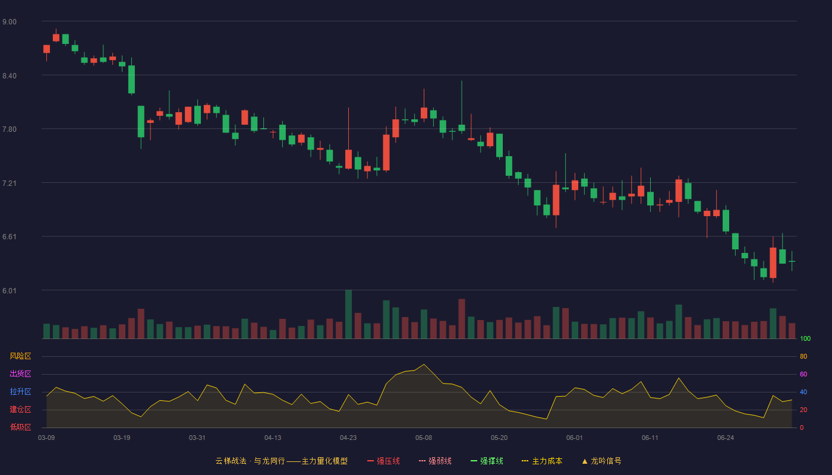The width and height of the screenshot is (832, 475).
Task: Click the 06-11 date label
Action: (650, 438)
